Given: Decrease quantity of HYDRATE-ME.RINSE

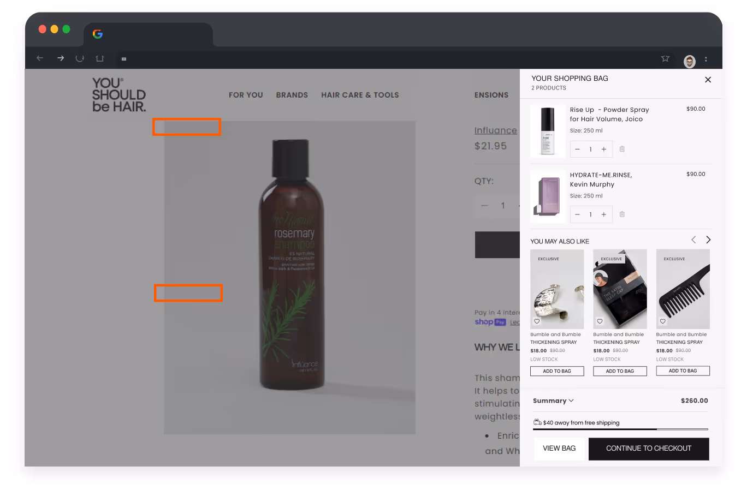Looking at the screenshot, I should pyautogui.click(x=577, y=214).
